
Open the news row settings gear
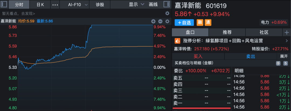pos(167,13)
